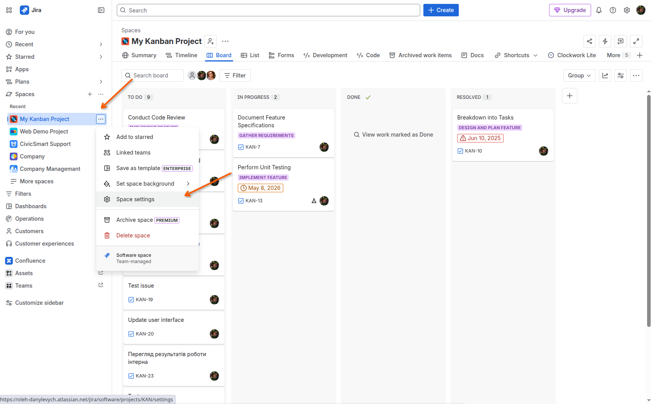Open view settings sliders icon
651x404 pixels.
tap(621, 76)
